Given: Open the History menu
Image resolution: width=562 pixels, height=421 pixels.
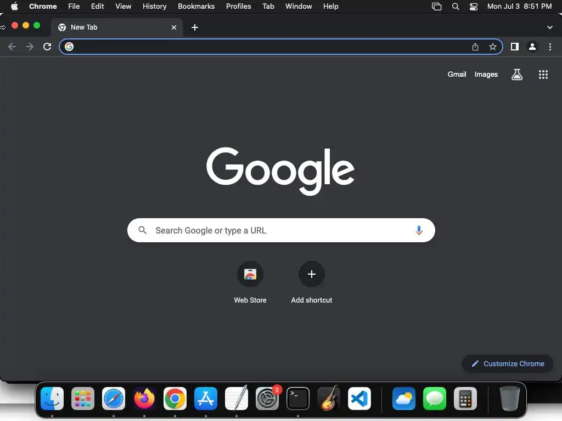Looking at the screenshot, I should tap(154, 6).
